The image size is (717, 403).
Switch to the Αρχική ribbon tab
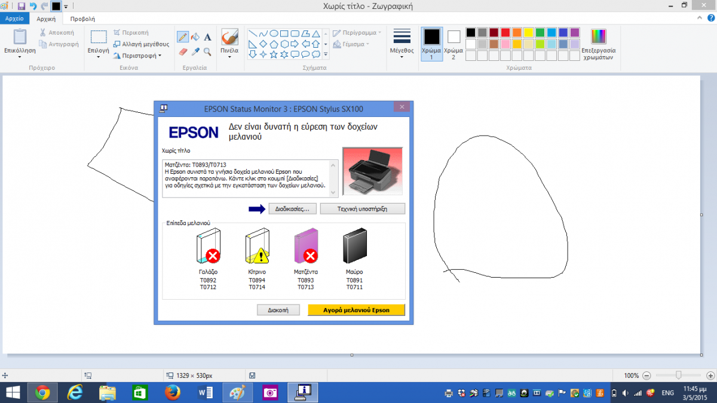pos(45,19)
